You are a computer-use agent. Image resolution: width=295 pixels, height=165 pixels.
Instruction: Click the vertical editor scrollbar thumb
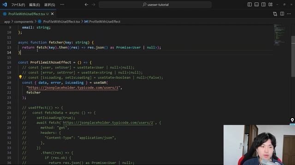coord(293,56)
